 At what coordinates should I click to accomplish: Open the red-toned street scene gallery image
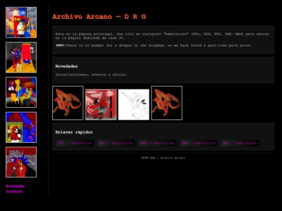pos(101,104)
